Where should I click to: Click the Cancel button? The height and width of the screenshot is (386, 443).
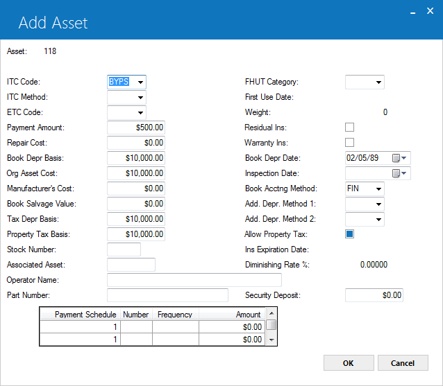click(403, 363)
